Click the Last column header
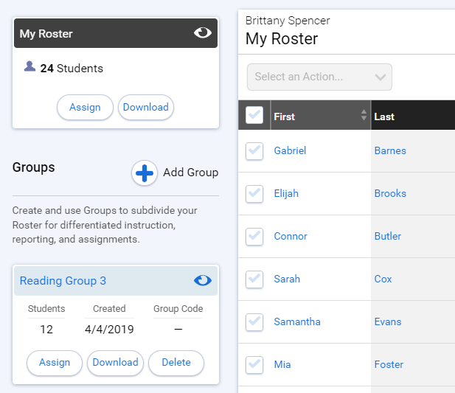The height and width of the screenshot is (393, 455). (413, 115)
